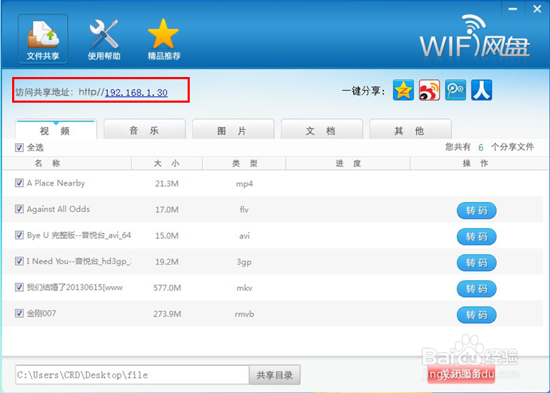Screen dimensions: 550x393
Task: Click 转码 for the rmvb file
Action: (x=477, y=315)
